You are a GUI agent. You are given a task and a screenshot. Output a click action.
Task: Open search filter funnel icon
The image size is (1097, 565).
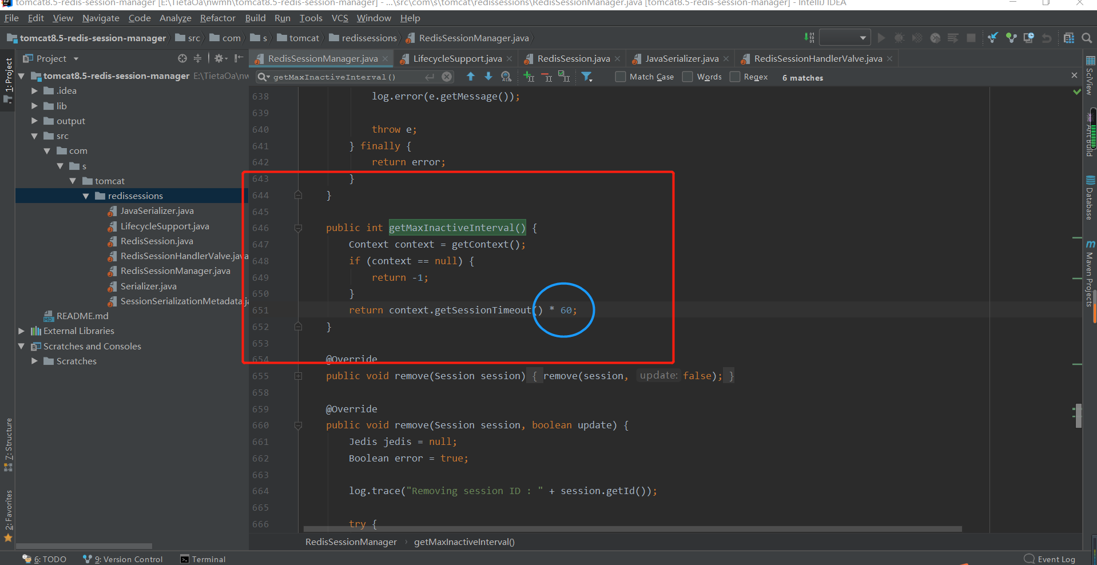point(587,77)
